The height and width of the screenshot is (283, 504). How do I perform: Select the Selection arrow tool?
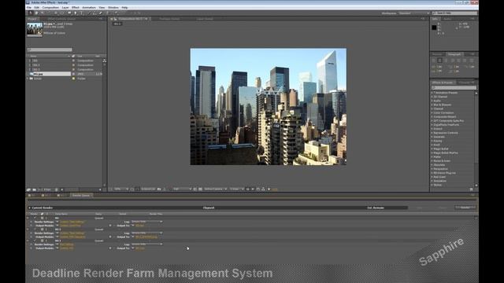point(30,13)
